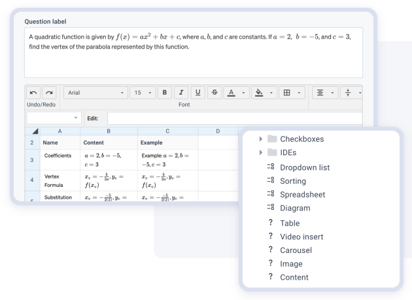Select the 'Name' header cell
This screenshot has height=300, width=412.
[x=60, y=142]
